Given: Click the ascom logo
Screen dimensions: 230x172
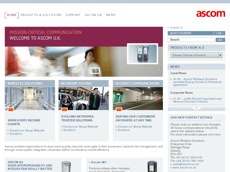Looking at the screenshot, I should (x=211, y=14).
